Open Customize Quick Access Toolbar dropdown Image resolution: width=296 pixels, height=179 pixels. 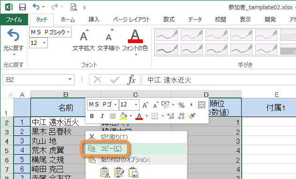click(85, 7)
